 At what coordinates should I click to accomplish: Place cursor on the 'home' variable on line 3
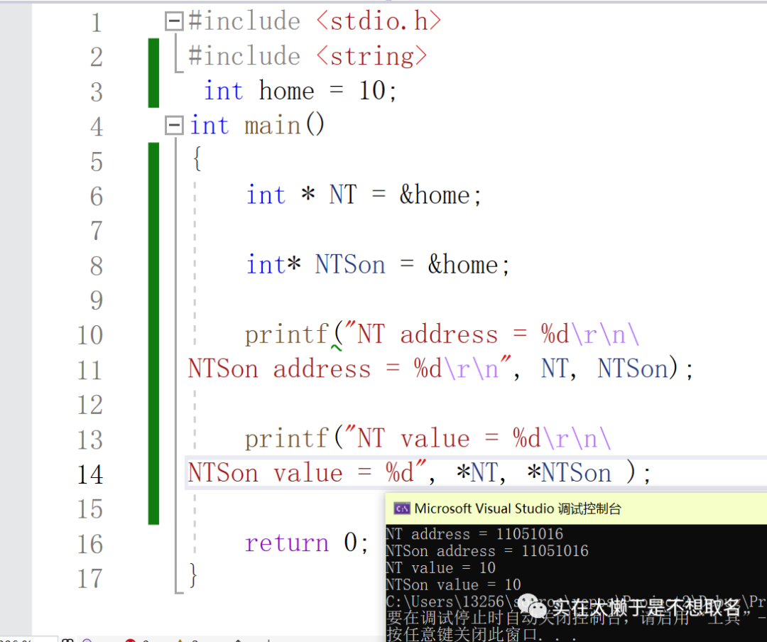click(x=286, y=91)
